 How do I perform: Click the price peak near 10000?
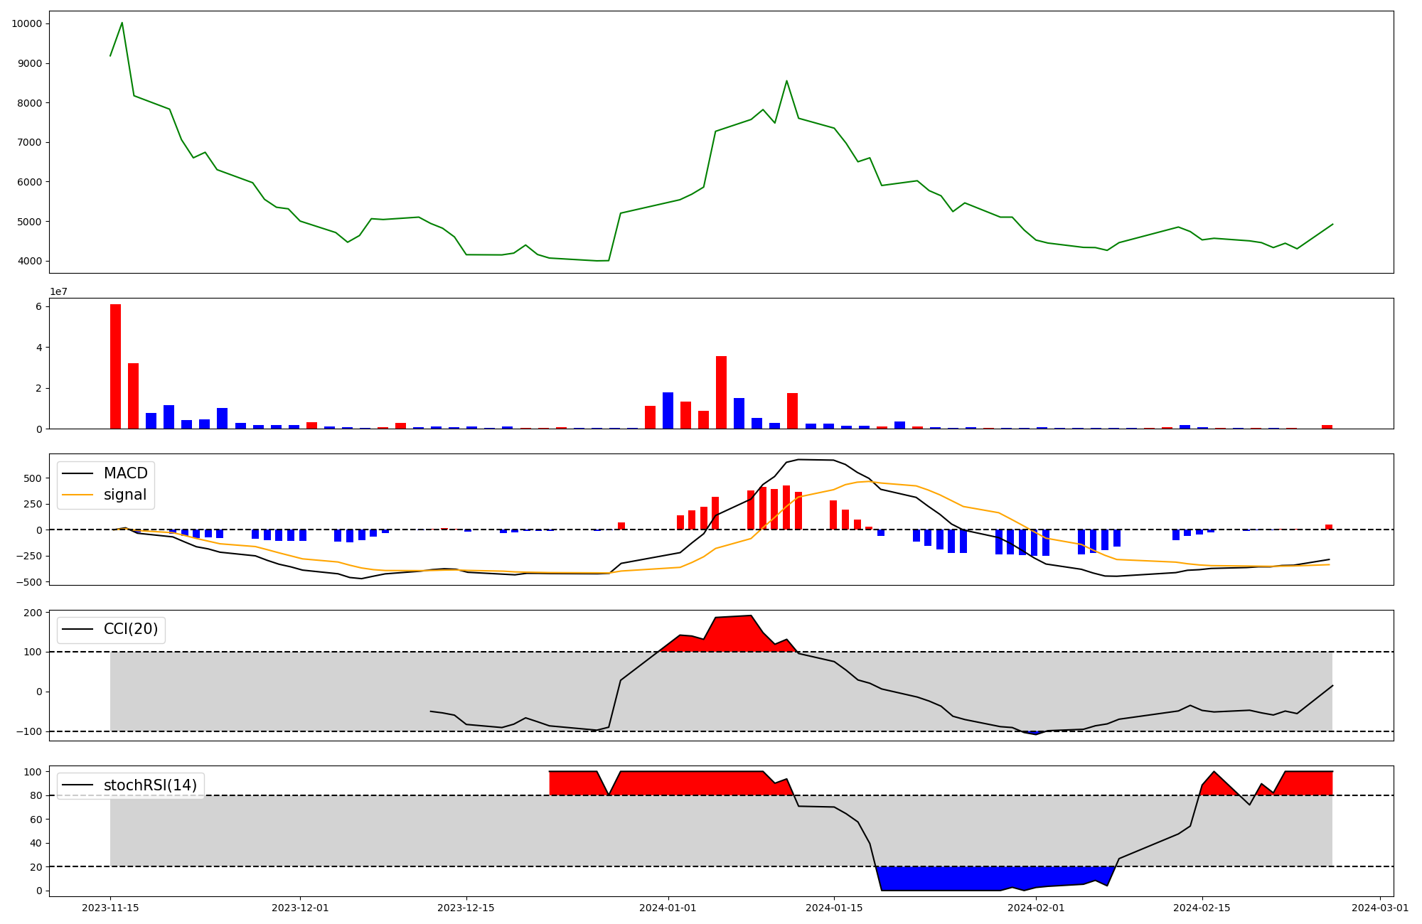pos(122,23)
